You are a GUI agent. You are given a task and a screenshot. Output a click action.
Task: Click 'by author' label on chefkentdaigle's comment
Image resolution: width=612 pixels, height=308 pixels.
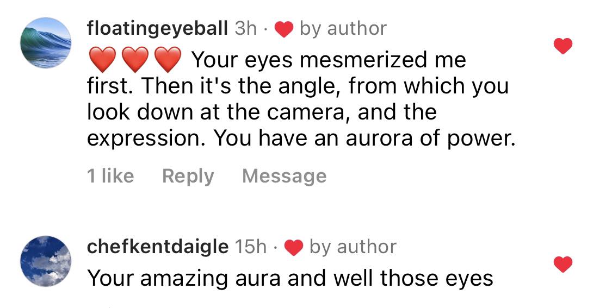pyautogui.click(x=353, y=247)
